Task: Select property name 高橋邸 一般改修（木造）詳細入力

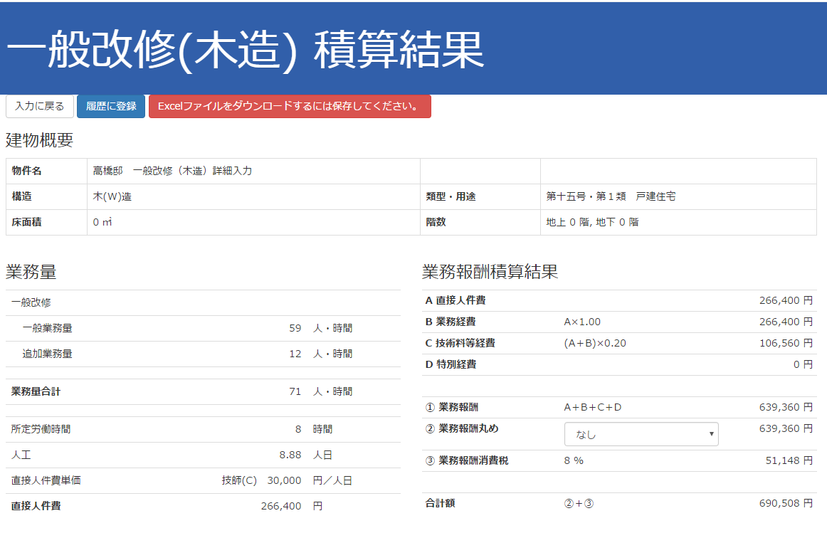Action: [x=172, y=171]
